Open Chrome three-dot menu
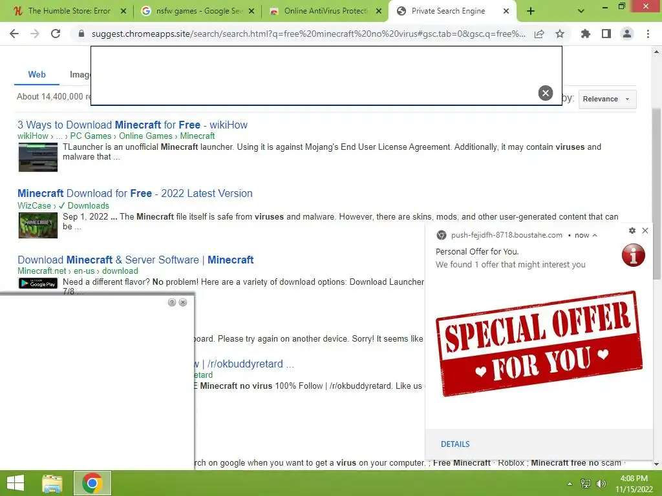The height and width of the screenshot is (496, 662). [648, 34]
